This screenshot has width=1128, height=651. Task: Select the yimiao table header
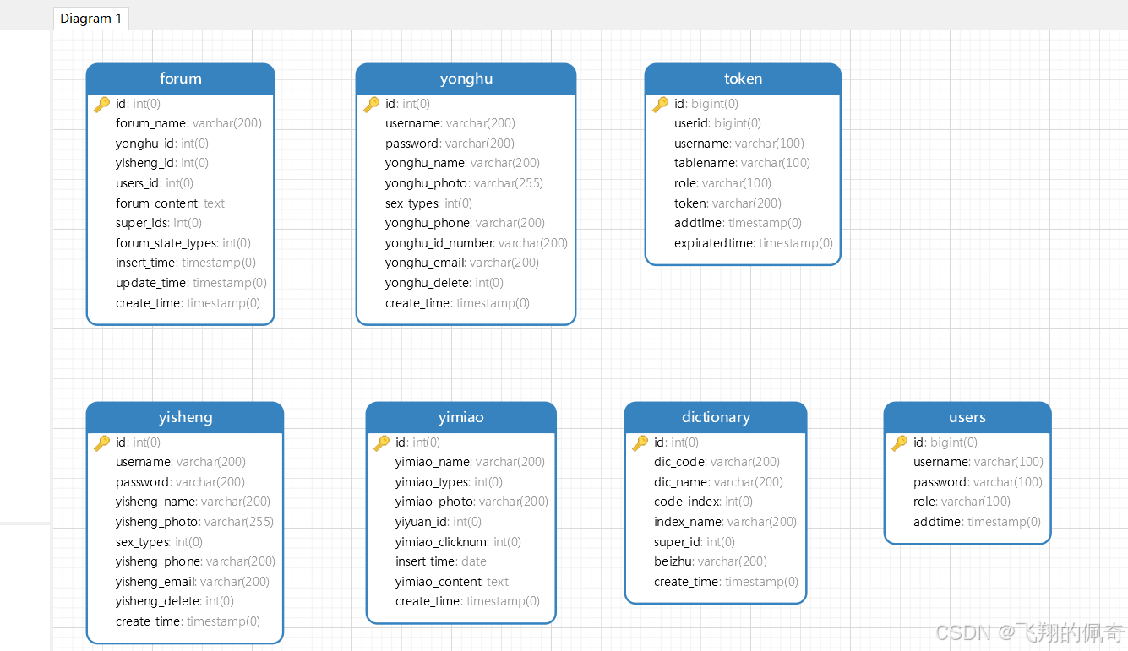(461, 417)
